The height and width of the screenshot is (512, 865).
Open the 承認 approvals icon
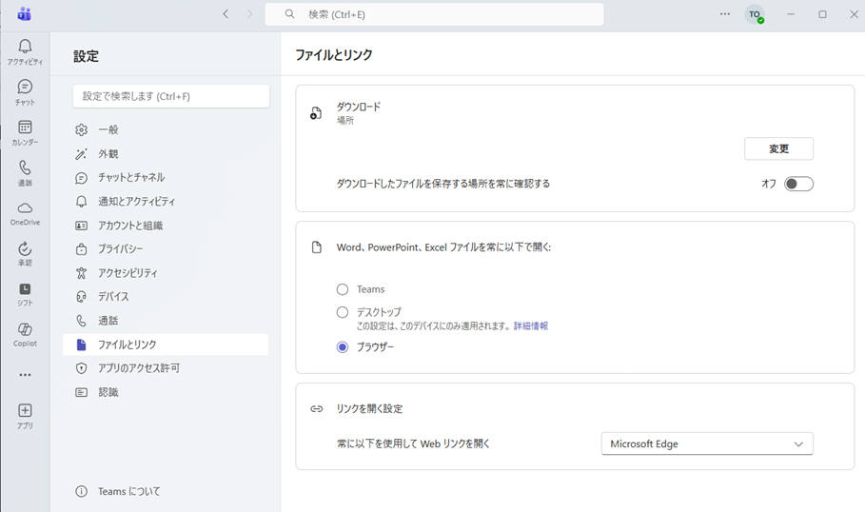(x=25, y=254)
